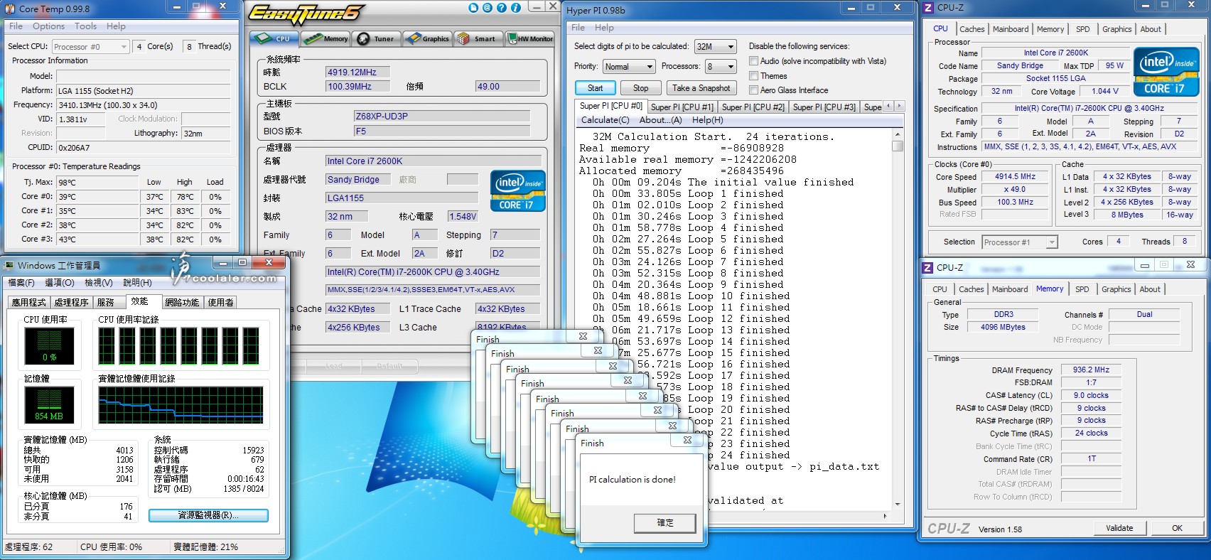The width and height of the screenshot is (1211, 560).
Task: Open Task Manager 處理程序 tab
Action: click(71, 302)
